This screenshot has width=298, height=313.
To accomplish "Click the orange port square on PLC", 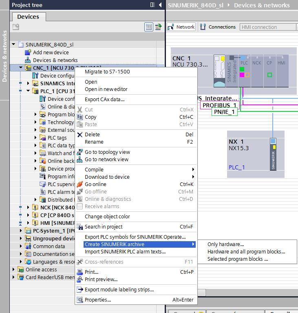I will coord(247,75).
